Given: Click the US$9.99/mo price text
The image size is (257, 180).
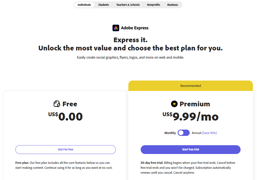Looking at the screenshot, I should [191, 116].
